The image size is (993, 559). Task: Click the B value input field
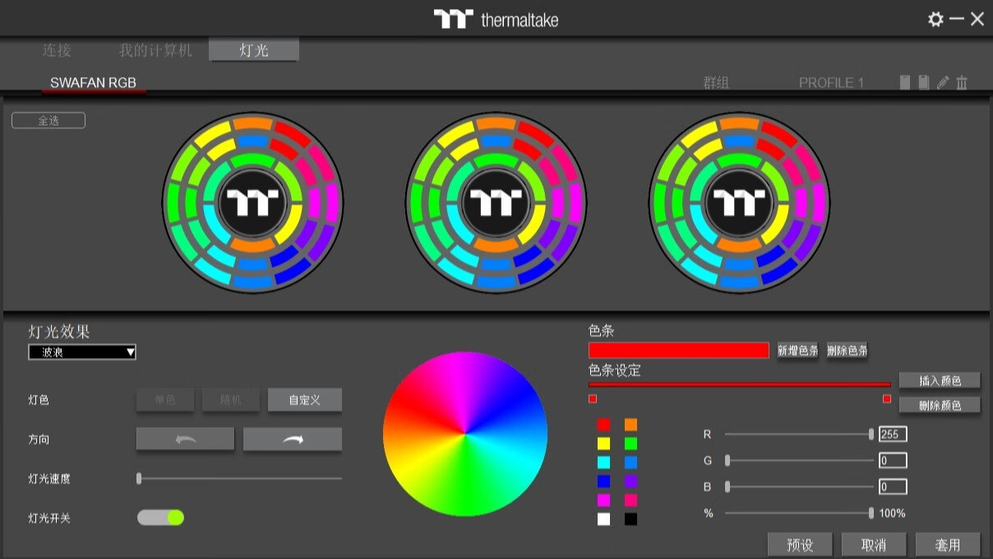click(893, 487)
